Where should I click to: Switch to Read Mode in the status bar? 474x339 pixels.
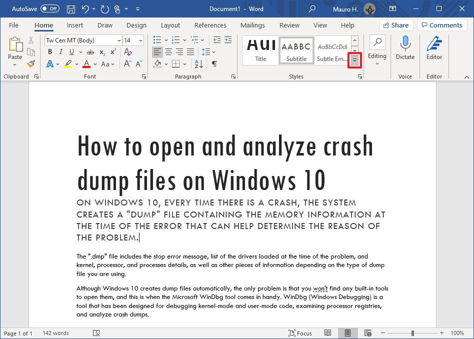point(328,333)
